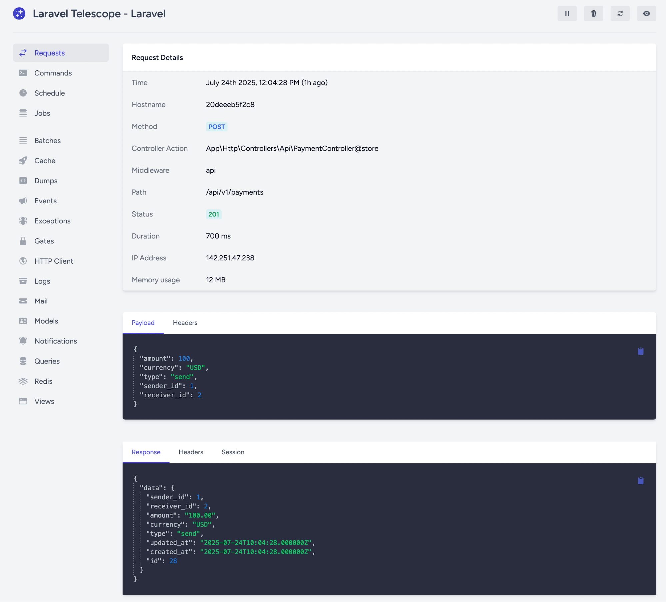Navigate to the Cache section
This screenshot has width=666, height=602.
[45, 161]
